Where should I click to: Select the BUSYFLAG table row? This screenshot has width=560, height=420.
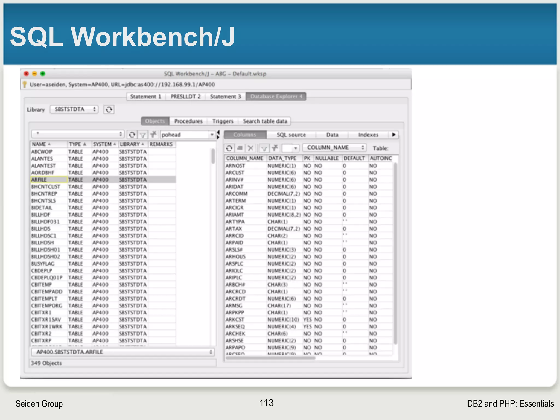click(103, 264)
